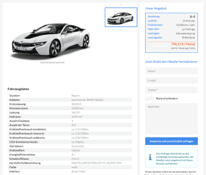Click the CO2-Emmisionen value ca. 49g/km
The width and height of the screenshot is (206, 175).
pos(78,142)
